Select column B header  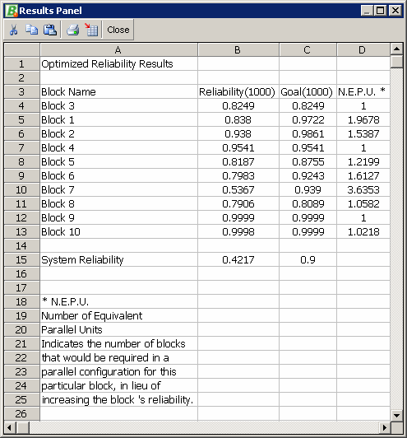click(x=238, y=50)
